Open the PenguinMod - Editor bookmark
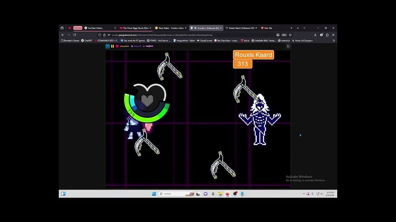 184,41
